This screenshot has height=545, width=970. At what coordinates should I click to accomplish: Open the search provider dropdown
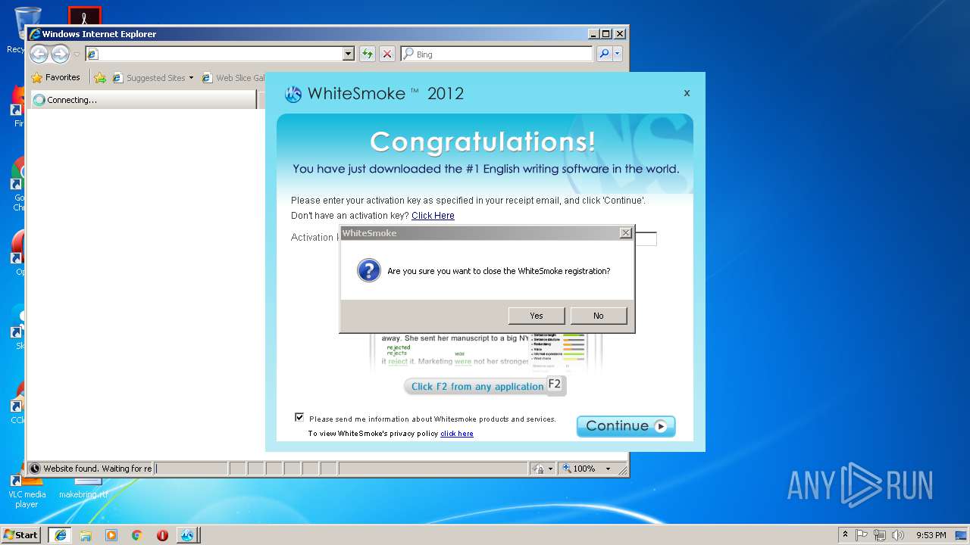pyautogui.click(x=618, y=54)
